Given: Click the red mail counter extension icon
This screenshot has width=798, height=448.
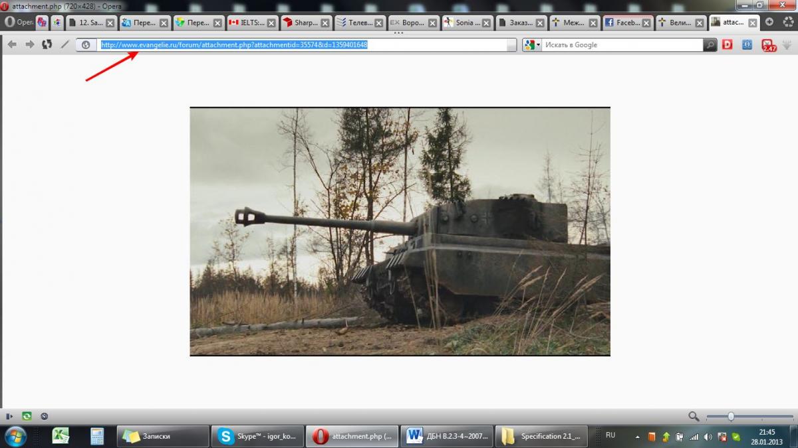Looking at the screenshot, I should pyautogui.click(x=769, y=45).
